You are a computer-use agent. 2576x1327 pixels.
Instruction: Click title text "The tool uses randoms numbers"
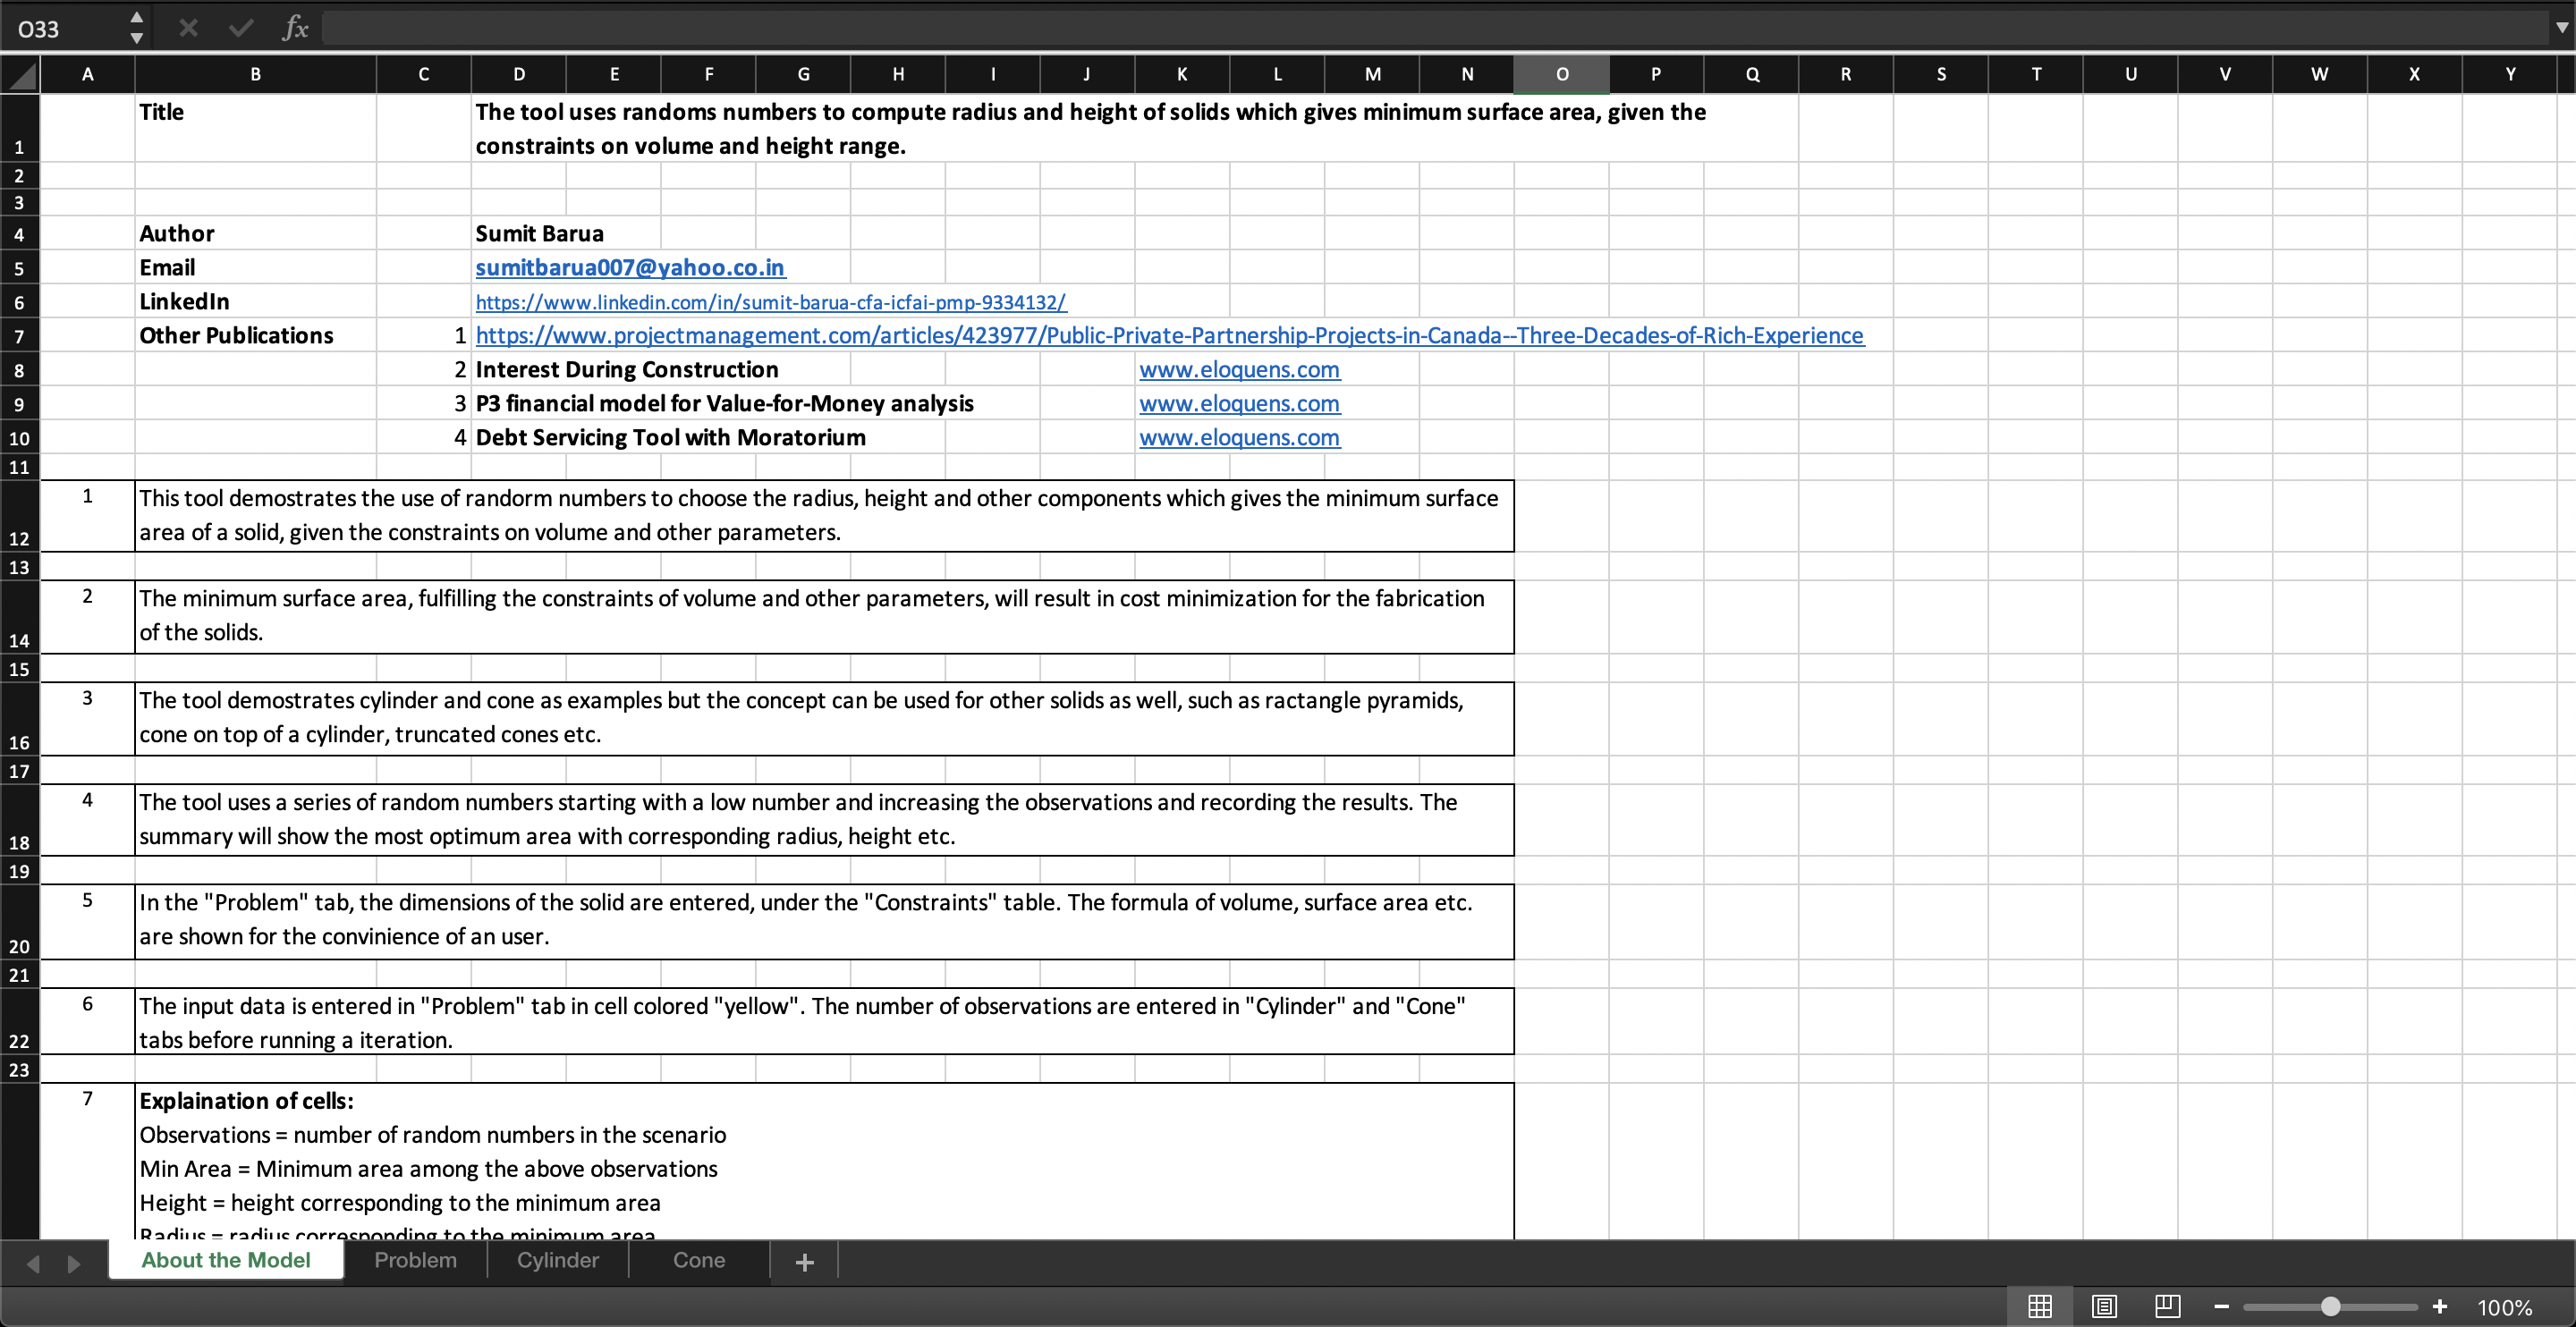(1090, 128)
